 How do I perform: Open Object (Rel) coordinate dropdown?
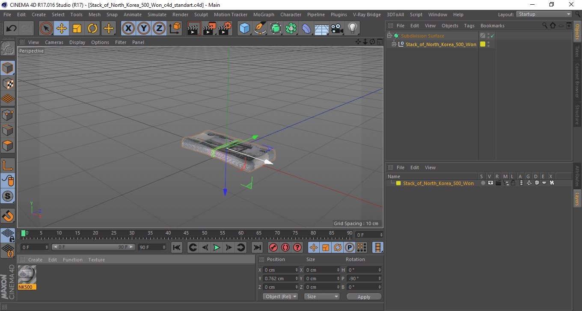tap(281, 296)
